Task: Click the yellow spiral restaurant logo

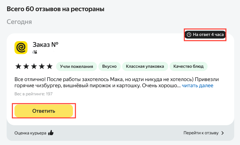Action: pos(21,48)
